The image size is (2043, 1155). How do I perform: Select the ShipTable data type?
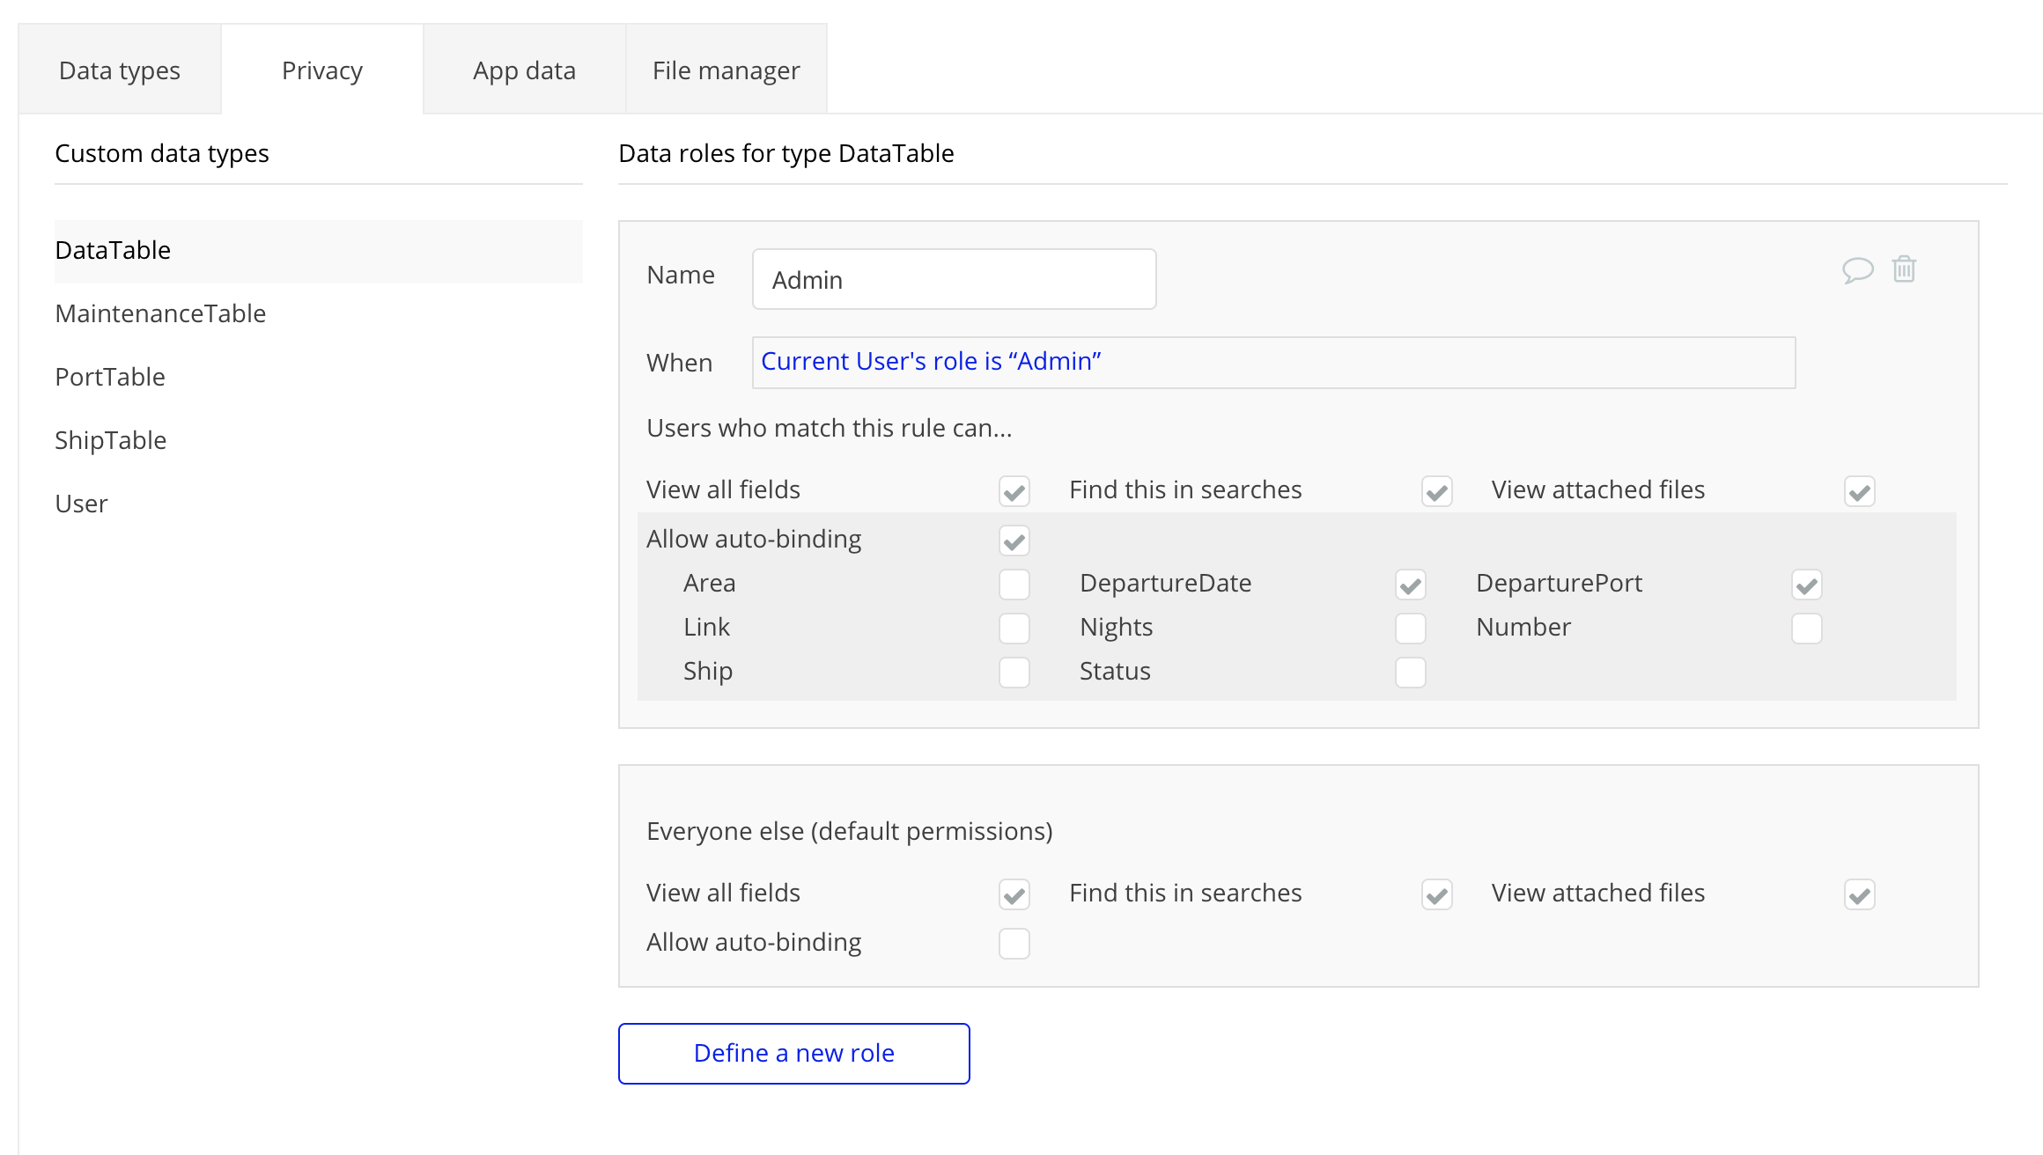pos(111,440)
